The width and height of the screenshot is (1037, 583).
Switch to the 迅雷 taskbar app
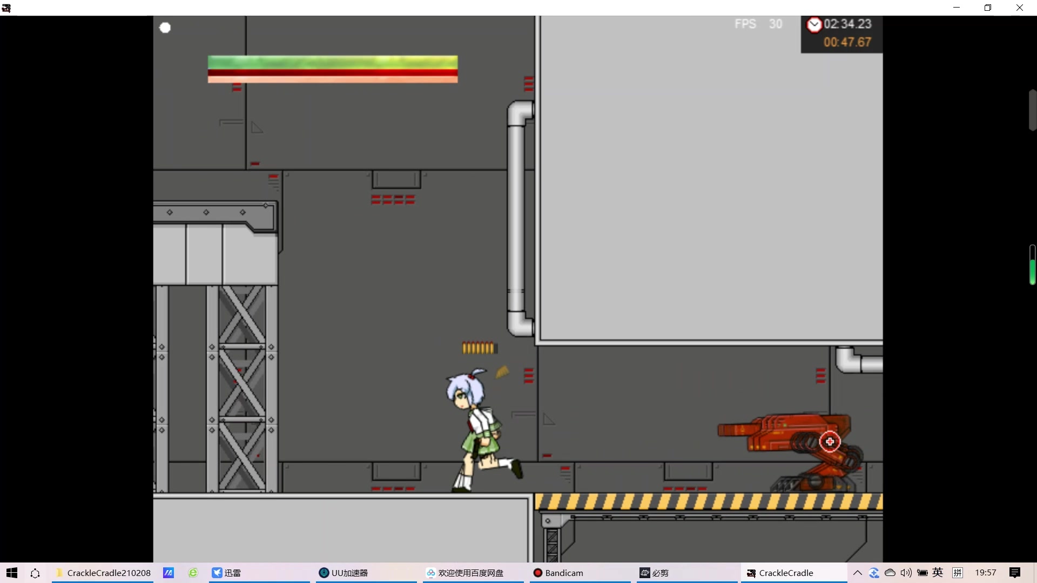click(227, 573)
